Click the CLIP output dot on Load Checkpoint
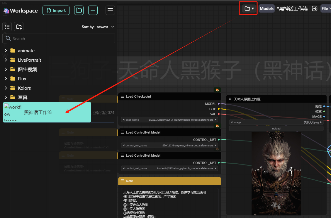 [x=219, y=109]
